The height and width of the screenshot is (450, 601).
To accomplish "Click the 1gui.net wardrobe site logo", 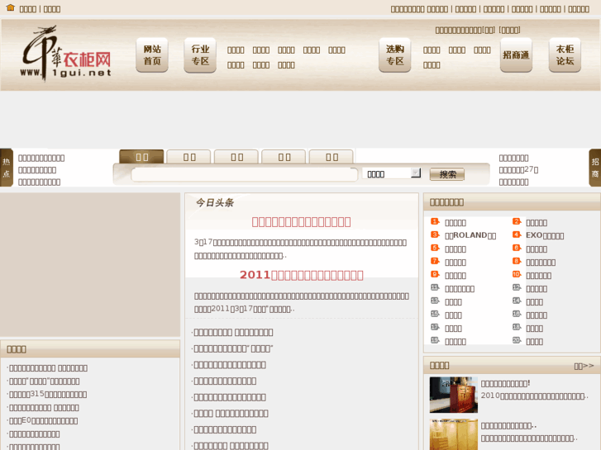I will pos(66,54).
